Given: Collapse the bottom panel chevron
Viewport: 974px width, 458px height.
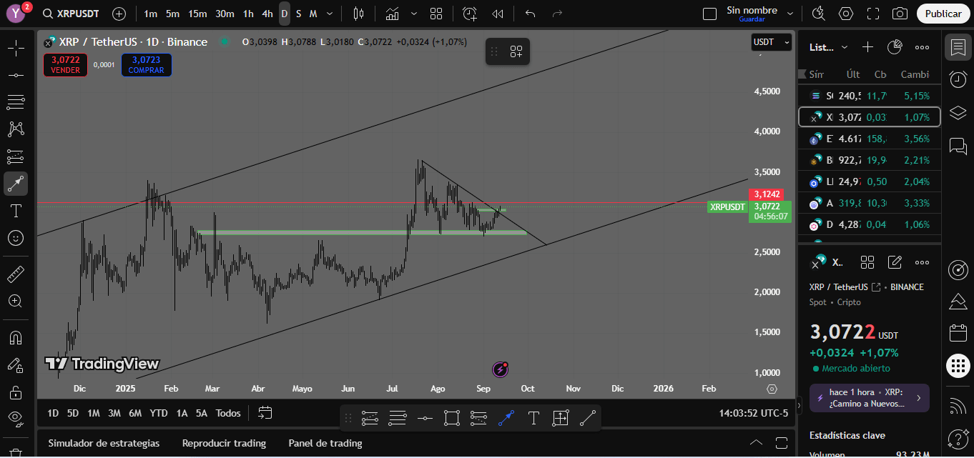Looking at the screenshot, I should 756,443.
